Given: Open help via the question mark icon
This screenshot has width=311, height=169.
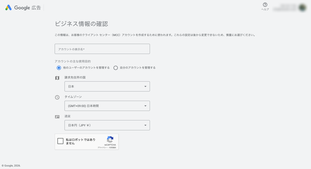Looking at the screenshot, I should pyautogui.click(x=265, y=5).
